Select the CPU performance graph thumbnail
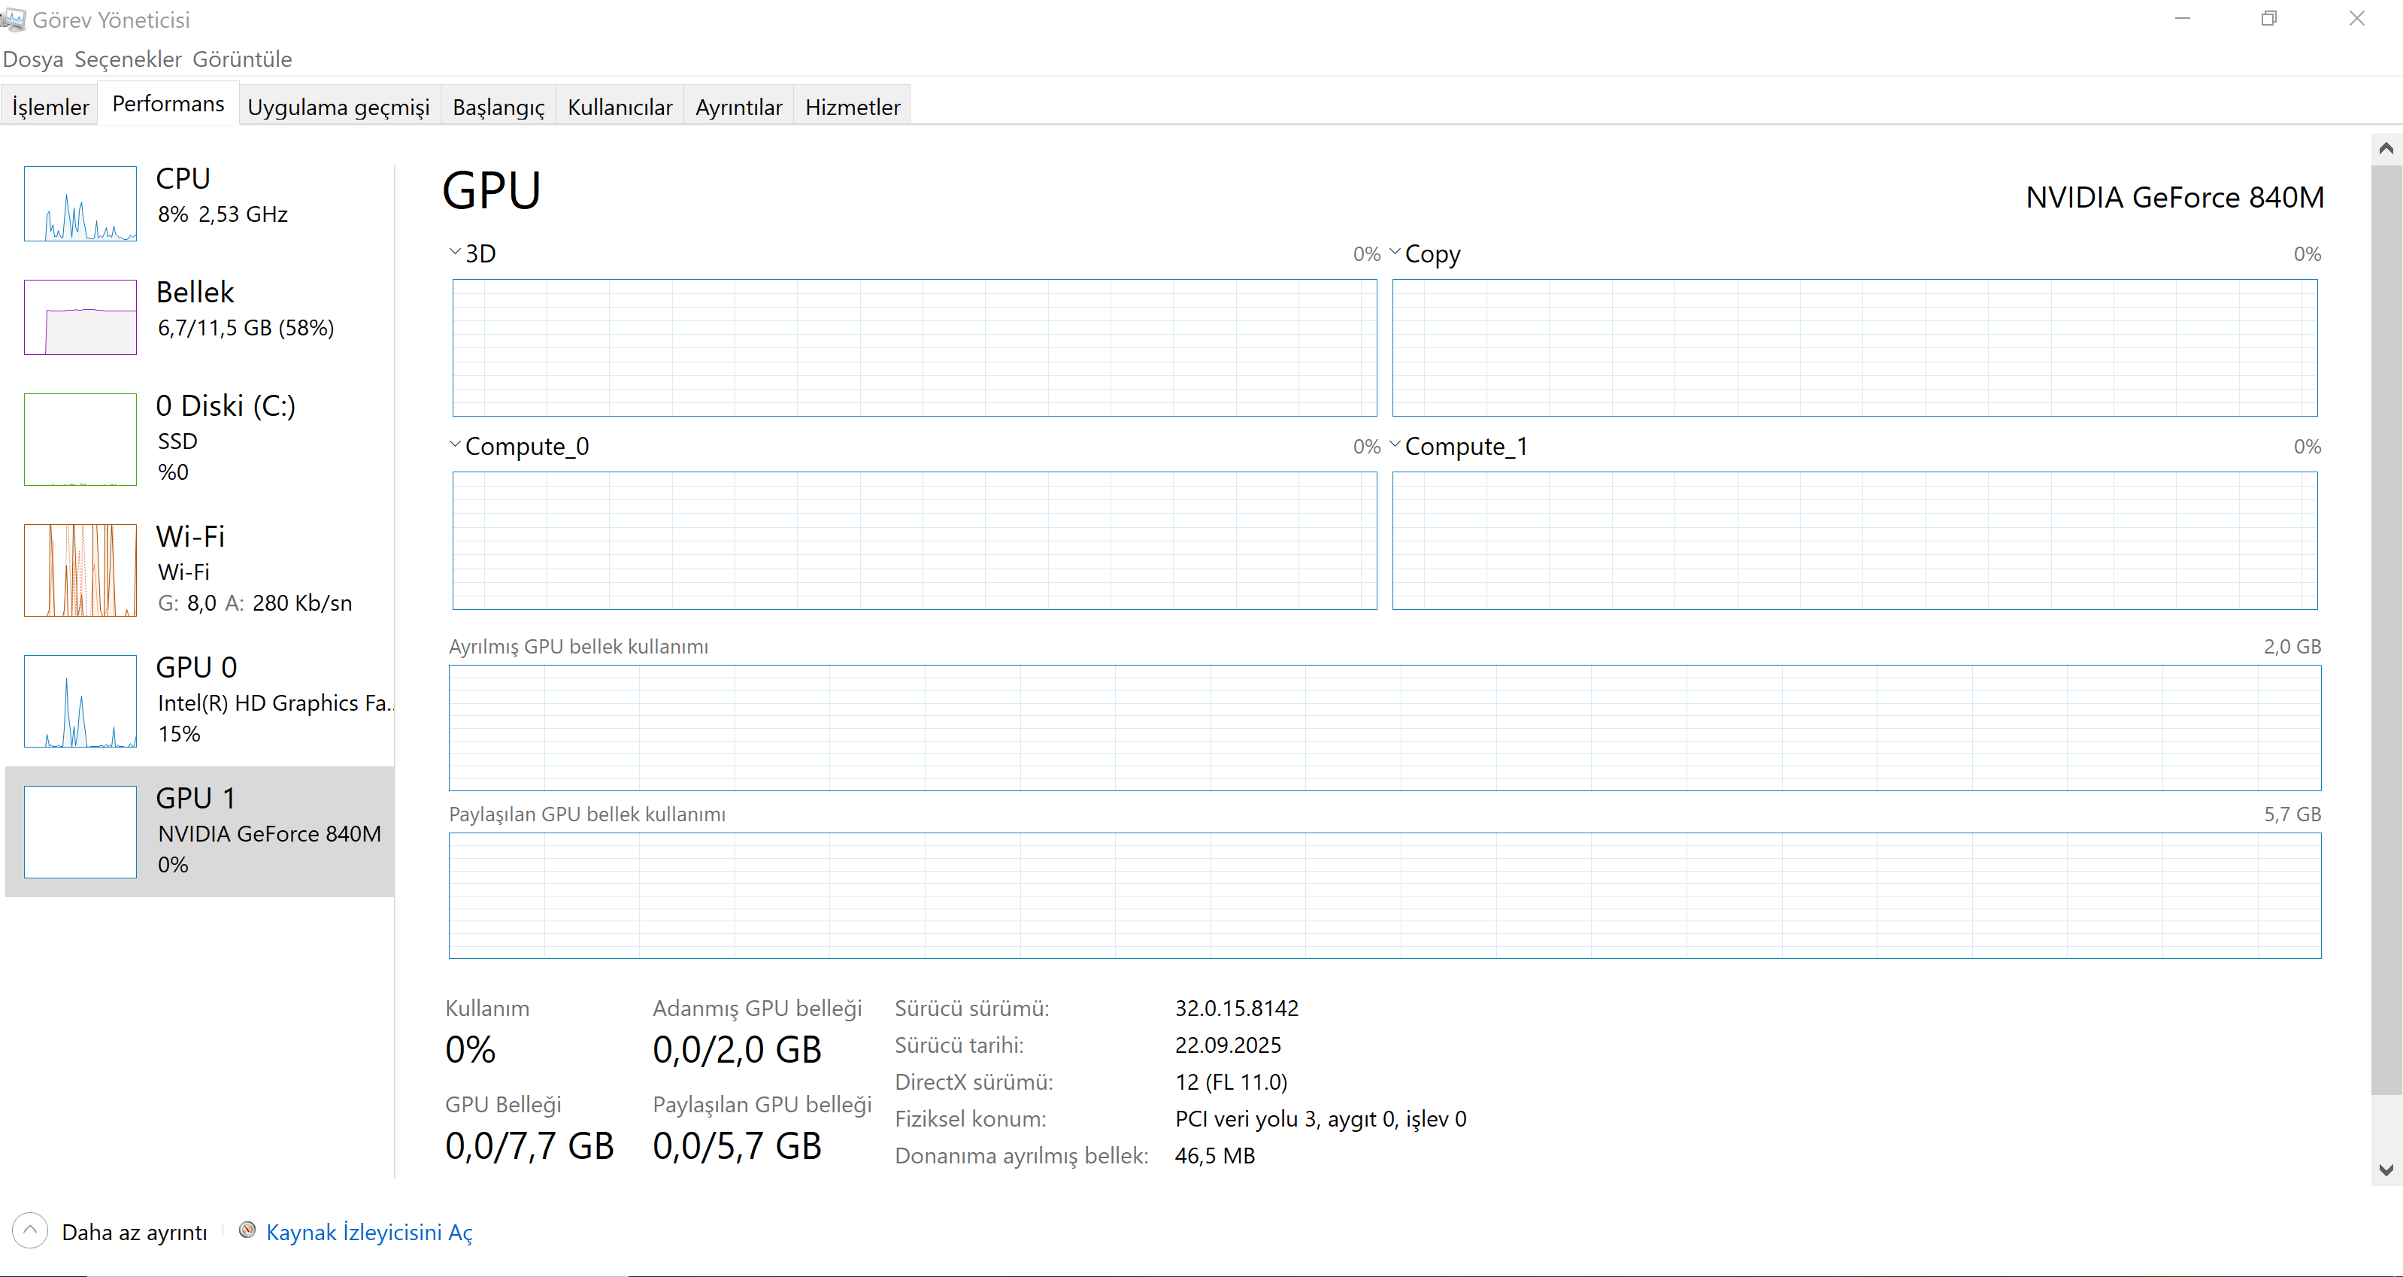2403x1277 pixels. tap(80, 203)
